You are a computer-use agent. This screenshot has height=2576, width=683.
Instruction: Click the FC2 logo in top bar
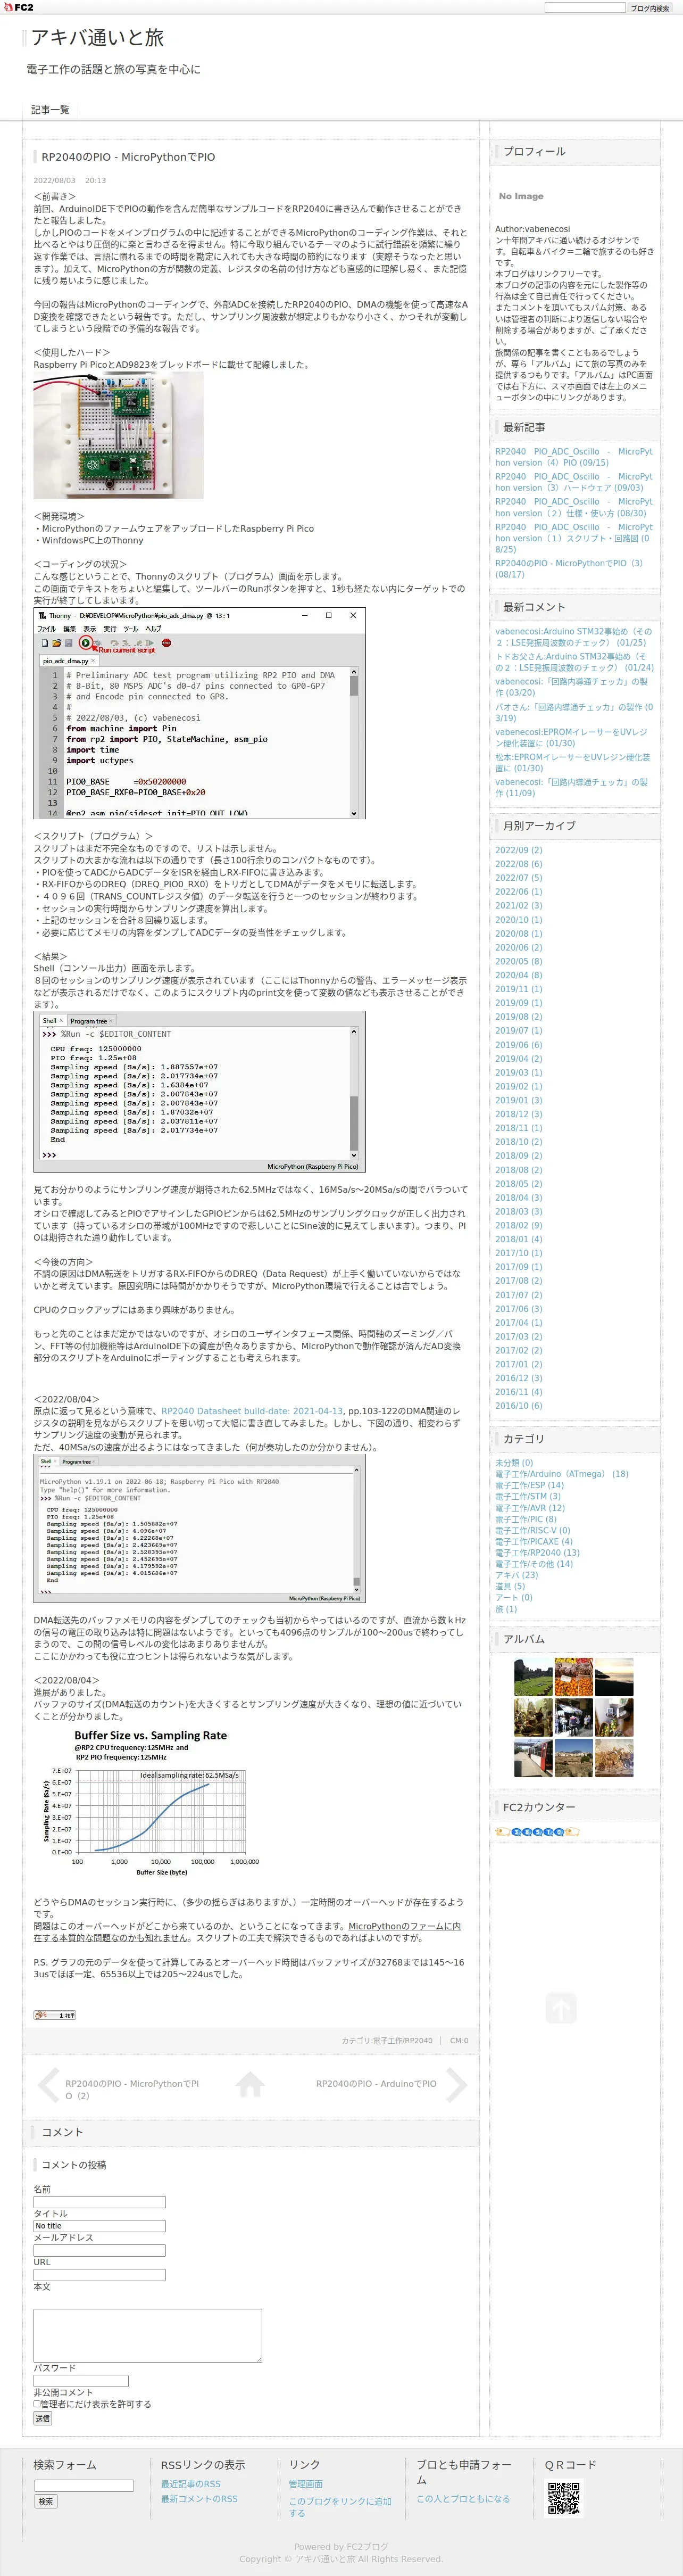tap(18, 7)
